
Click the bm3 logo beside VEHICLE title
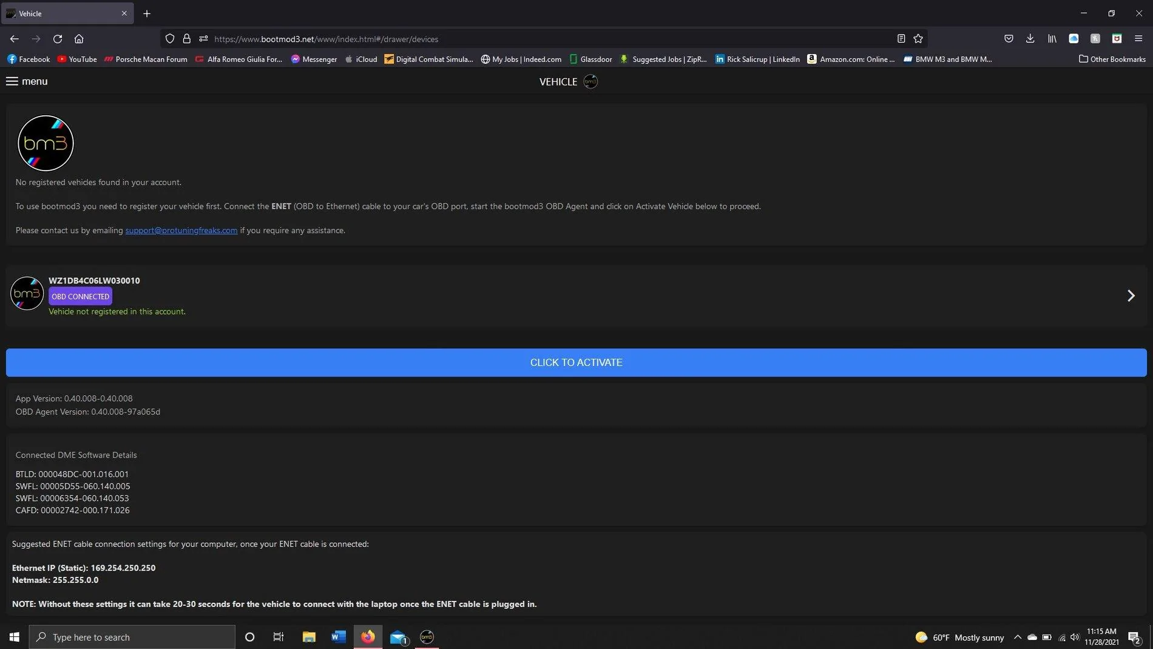590,81
